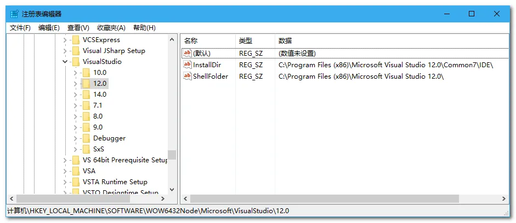Image resolution: width=516 pixels, height=223 pixels.
Task: Click the (数值未设置) data cell
Action: click(297, 53)
